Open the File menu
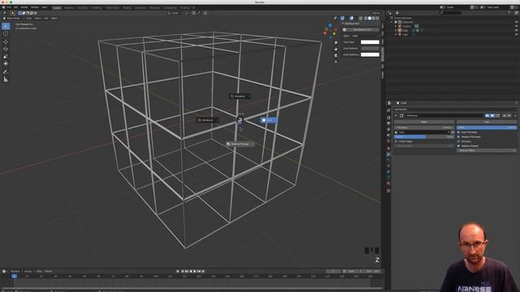520x292 pixels. pyautogui.click(x=9, y=7)
